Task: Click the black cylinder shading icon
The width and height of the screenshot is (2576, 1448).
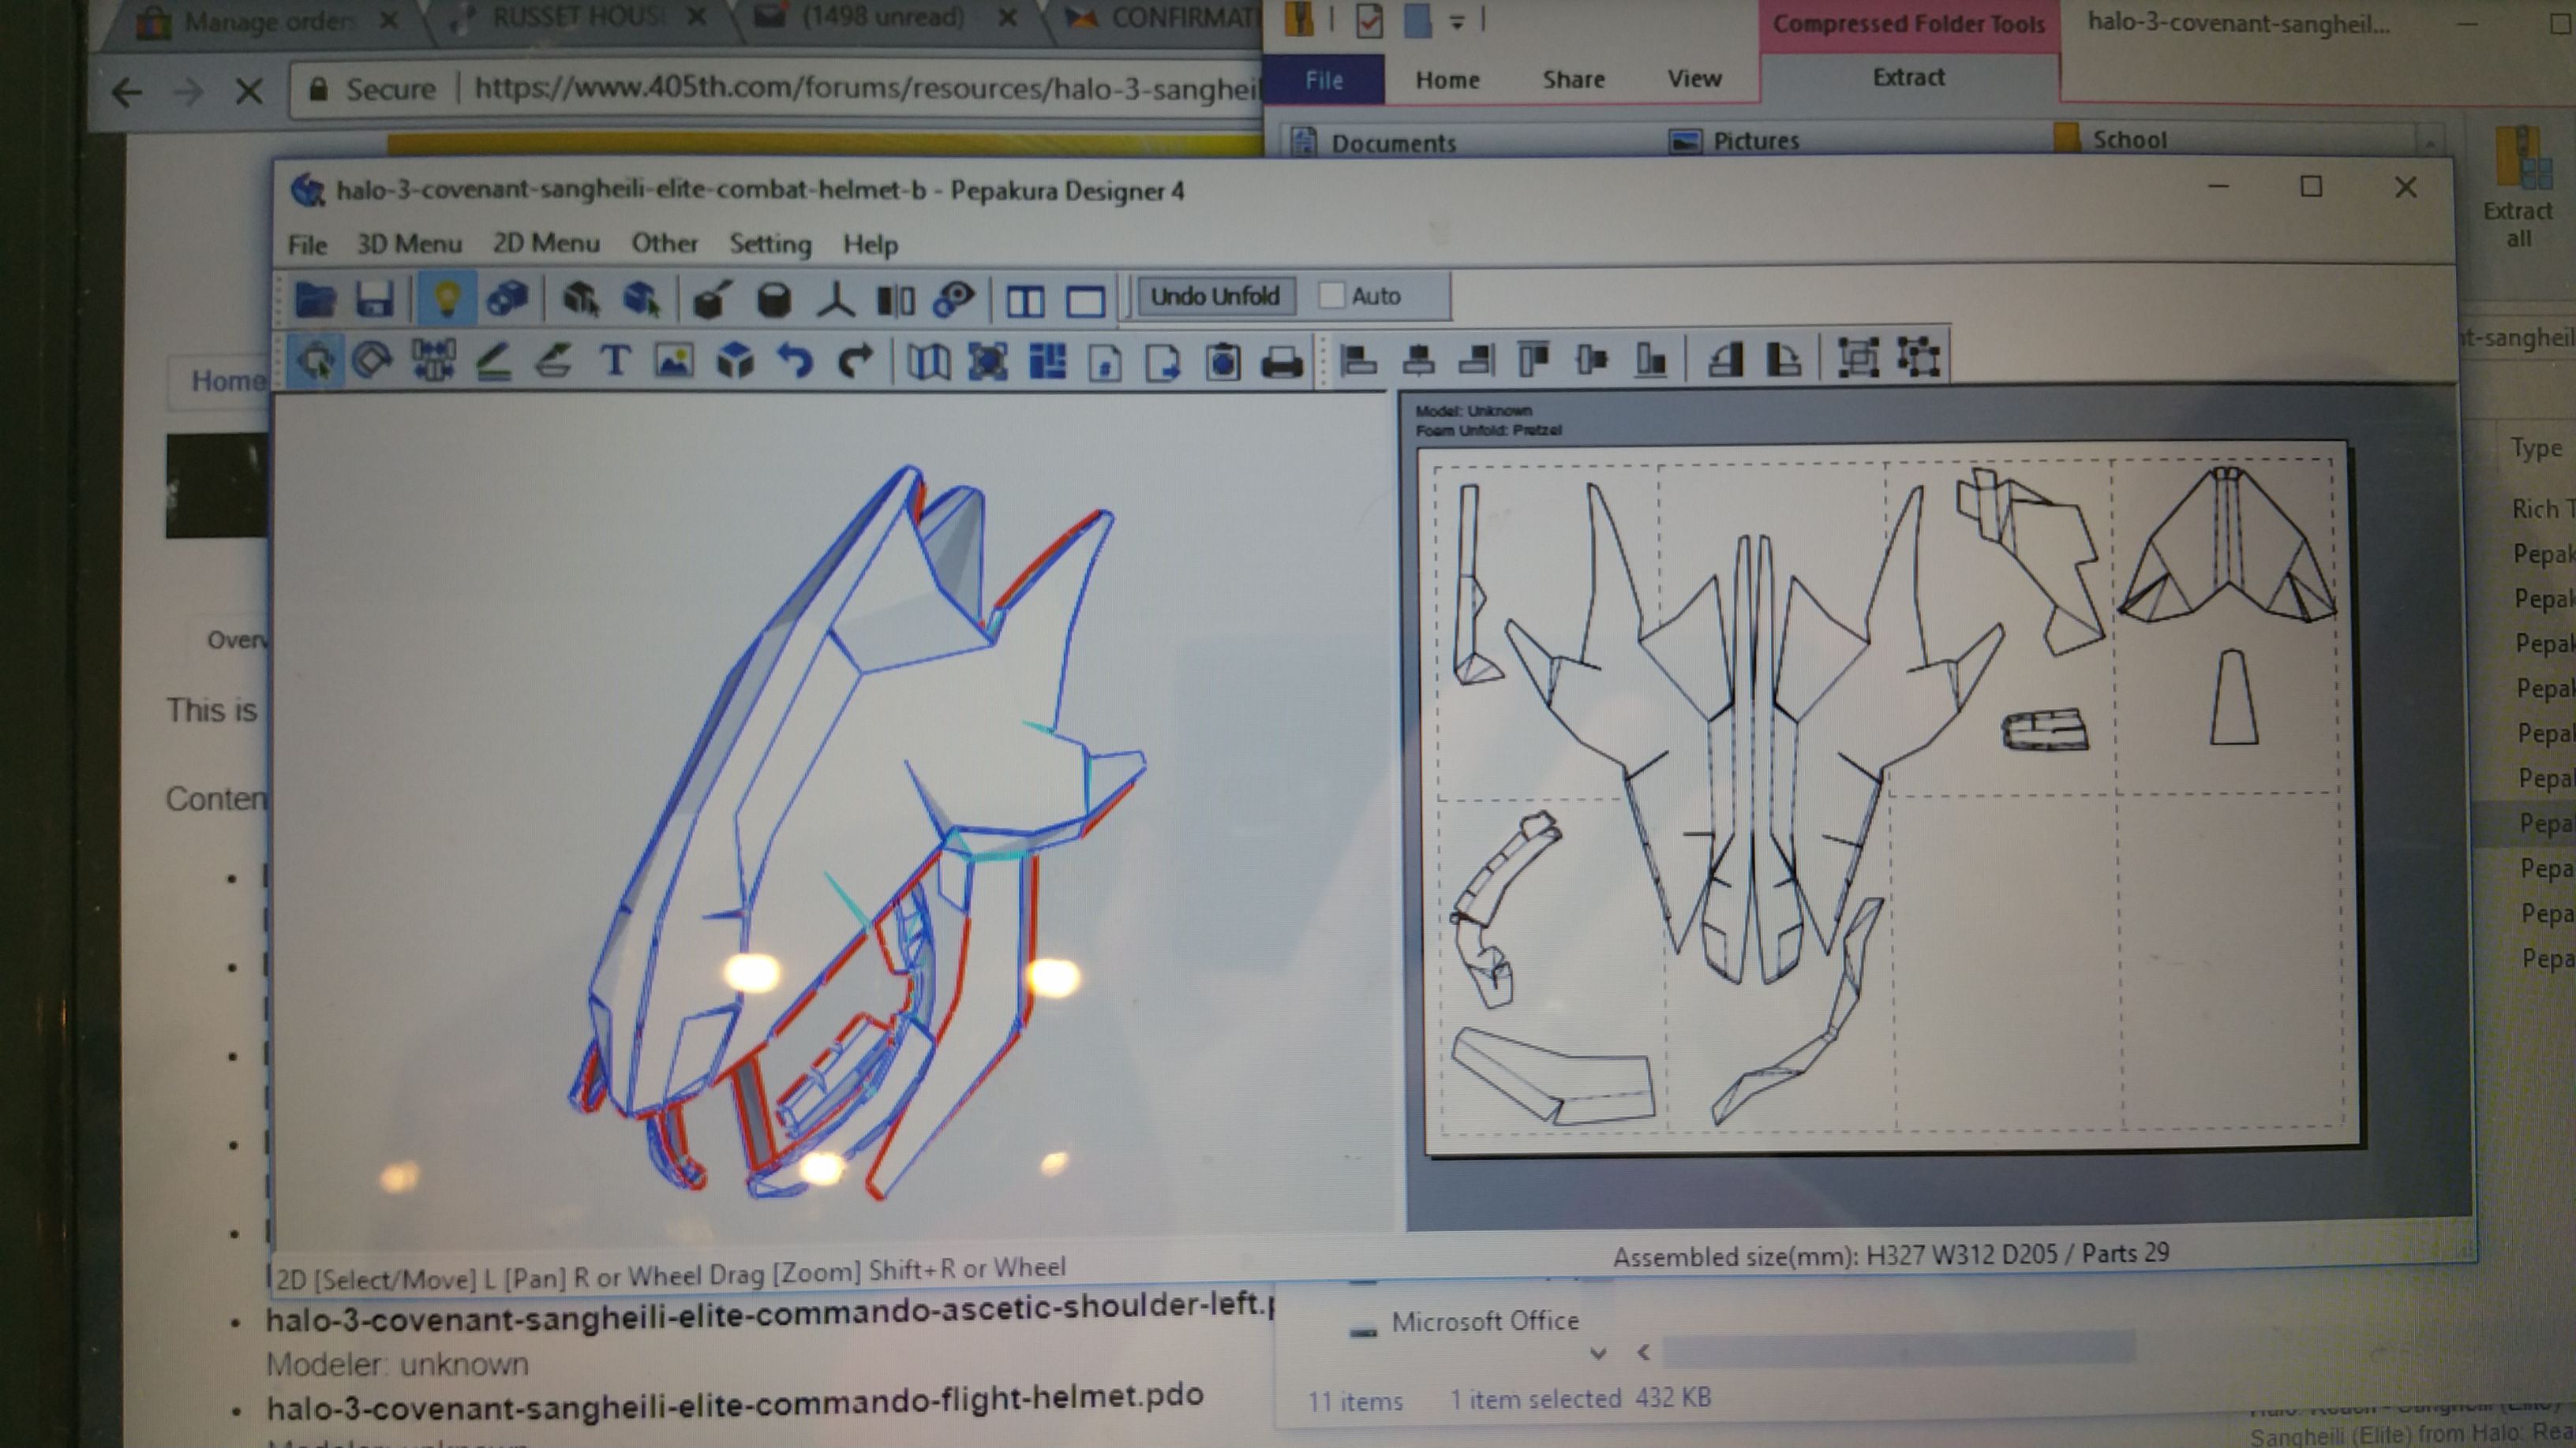Action: coord(773,299)
